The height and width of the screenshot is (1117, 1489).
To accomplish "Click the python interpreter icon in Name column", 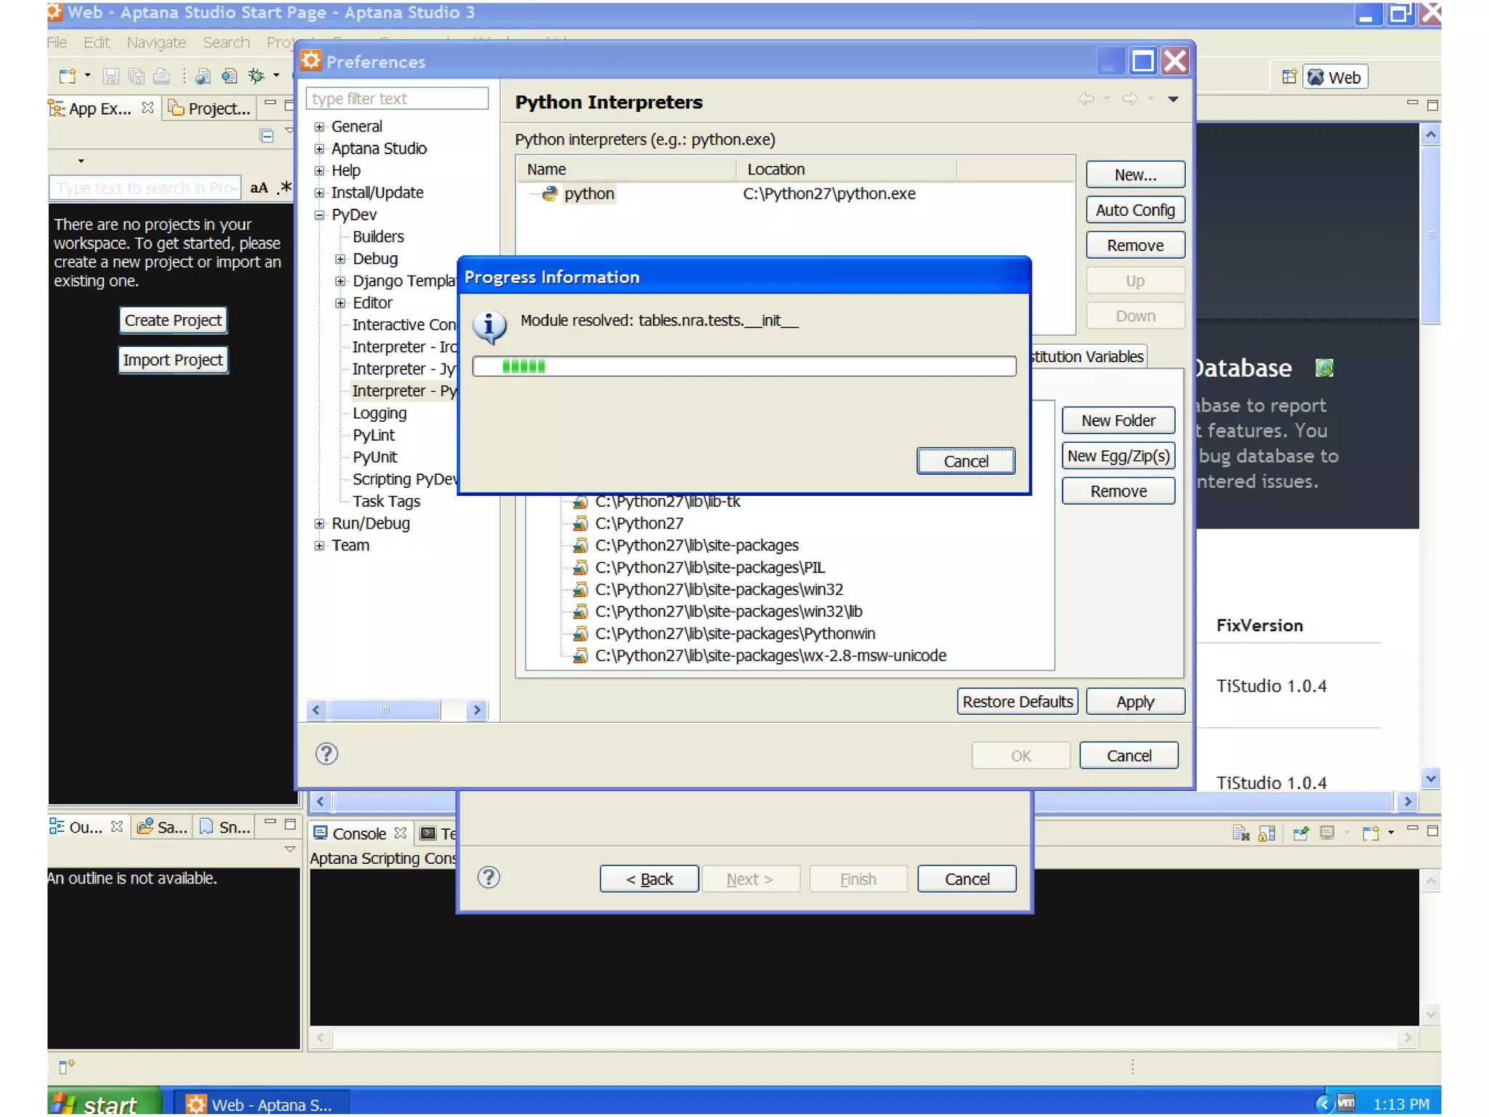I will [x=550, y=193].
